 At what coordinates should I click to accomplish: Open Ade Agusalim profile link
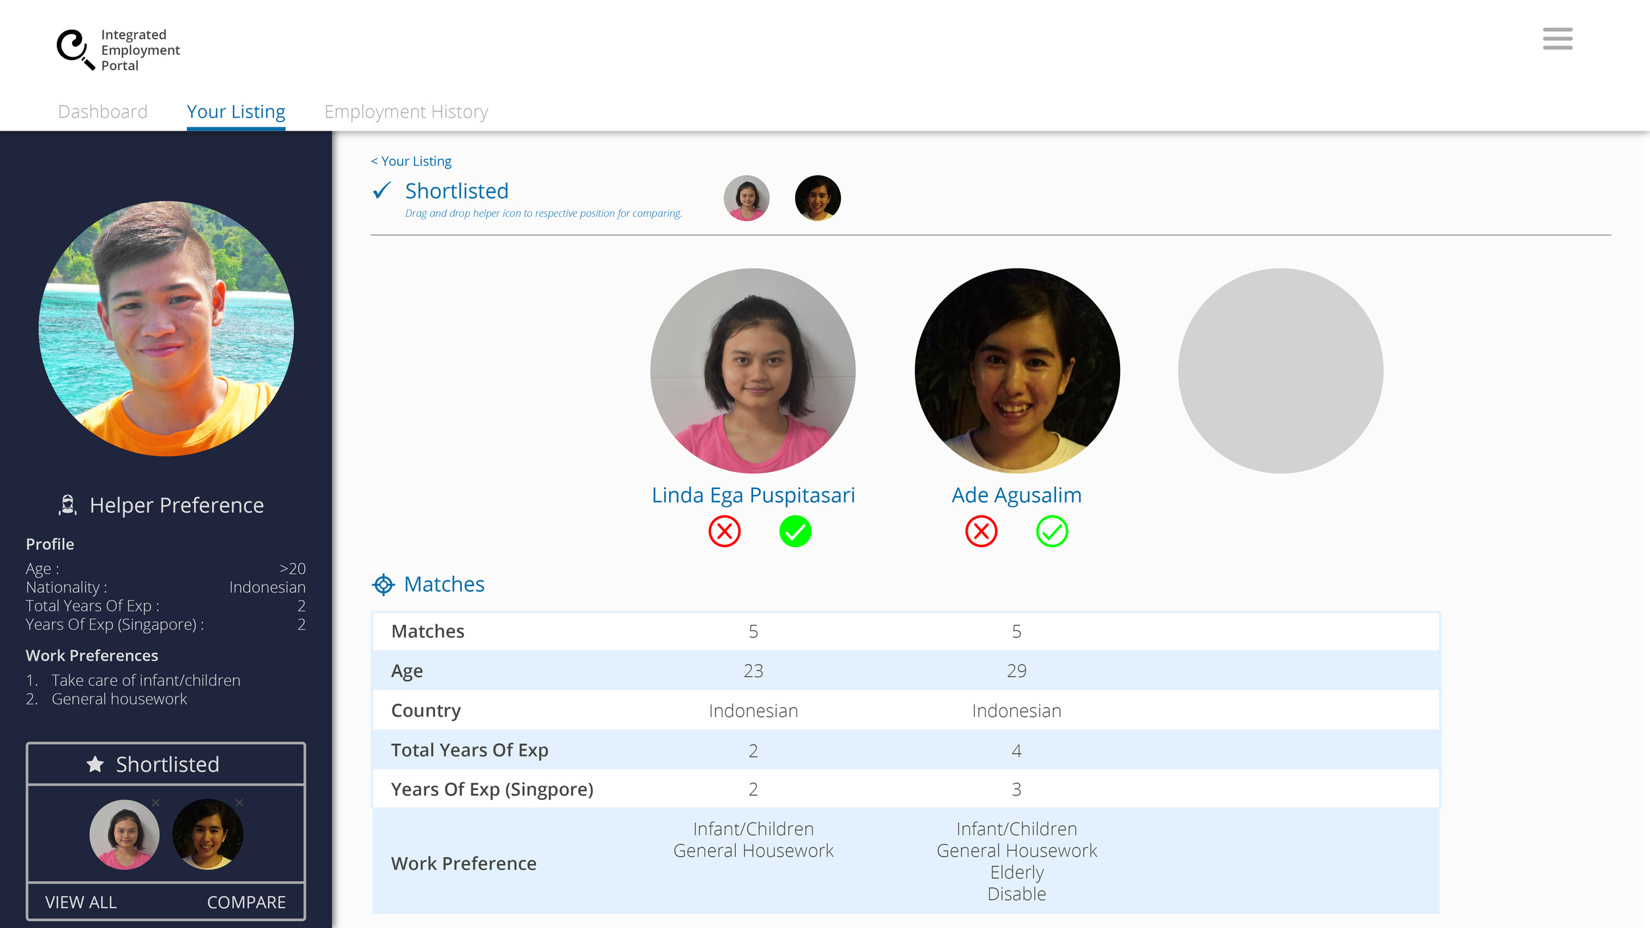(x=1016, y=495)
